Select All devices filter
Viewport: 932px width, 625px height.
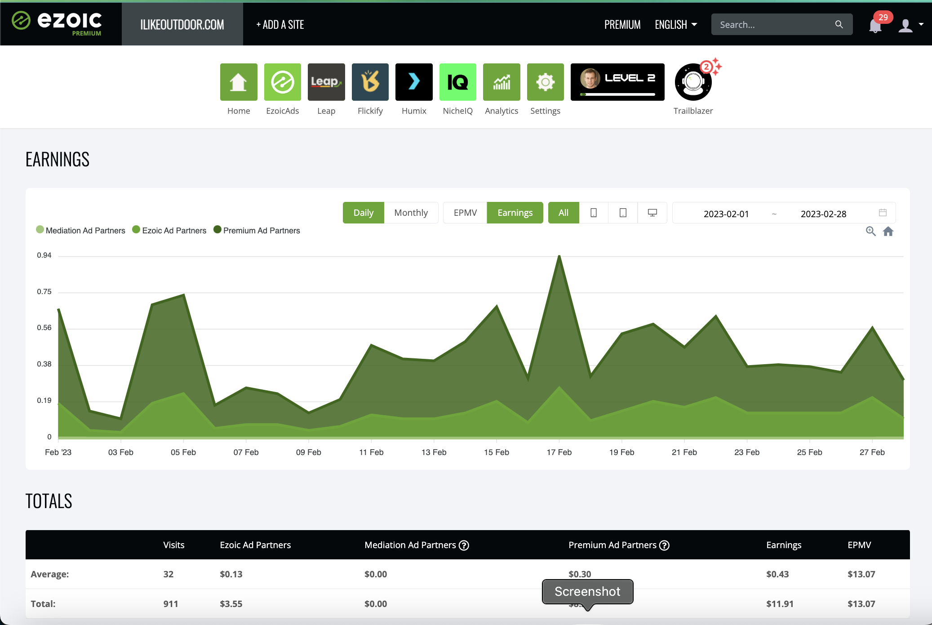click(x=564, y=213)
